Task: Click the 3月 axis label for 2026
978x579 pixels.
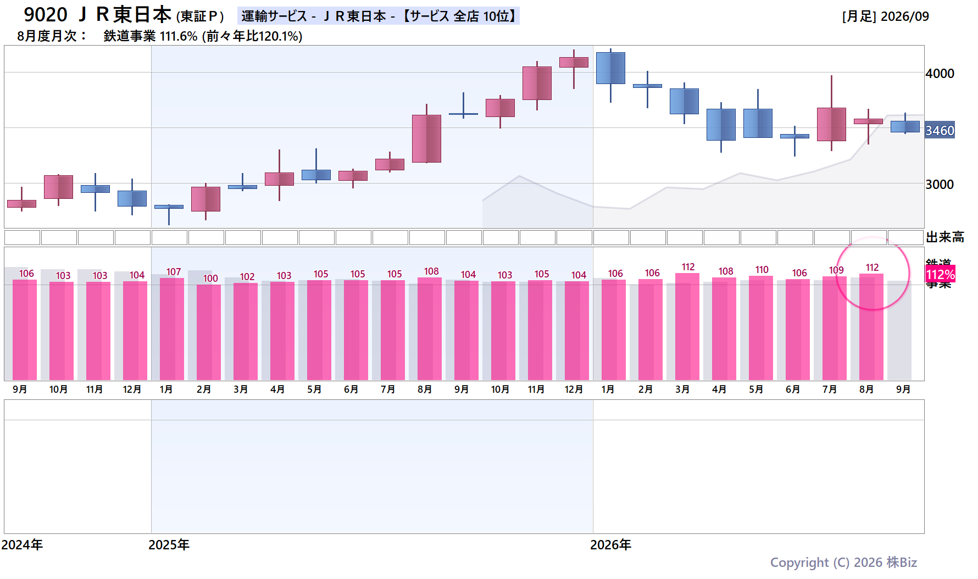Action: (x=682, y=389)
